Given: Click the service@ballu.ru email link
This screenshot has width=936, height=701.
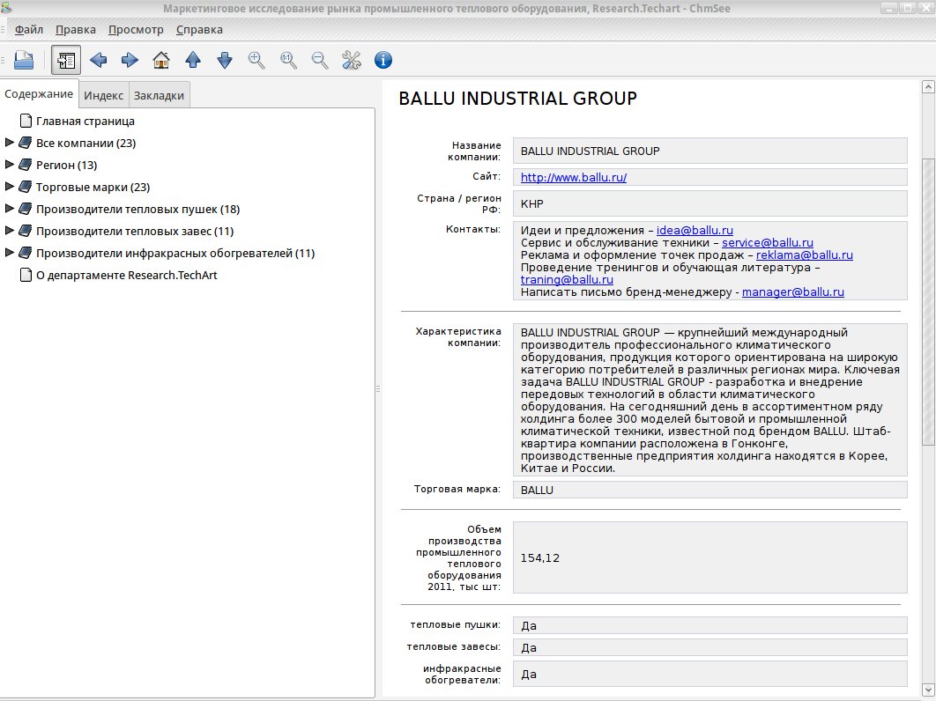Looking at the screenshot, I should coord(768,243).
